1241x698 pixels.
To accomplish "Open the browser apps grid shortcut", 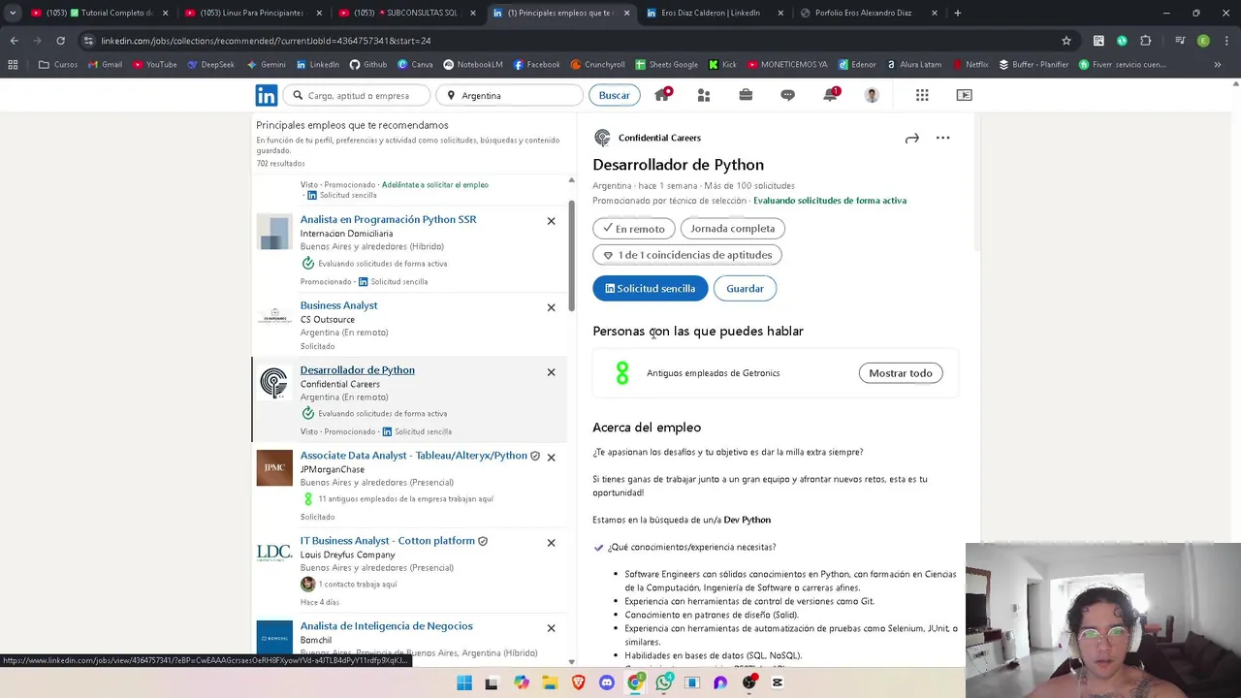I will click(13, 65).
